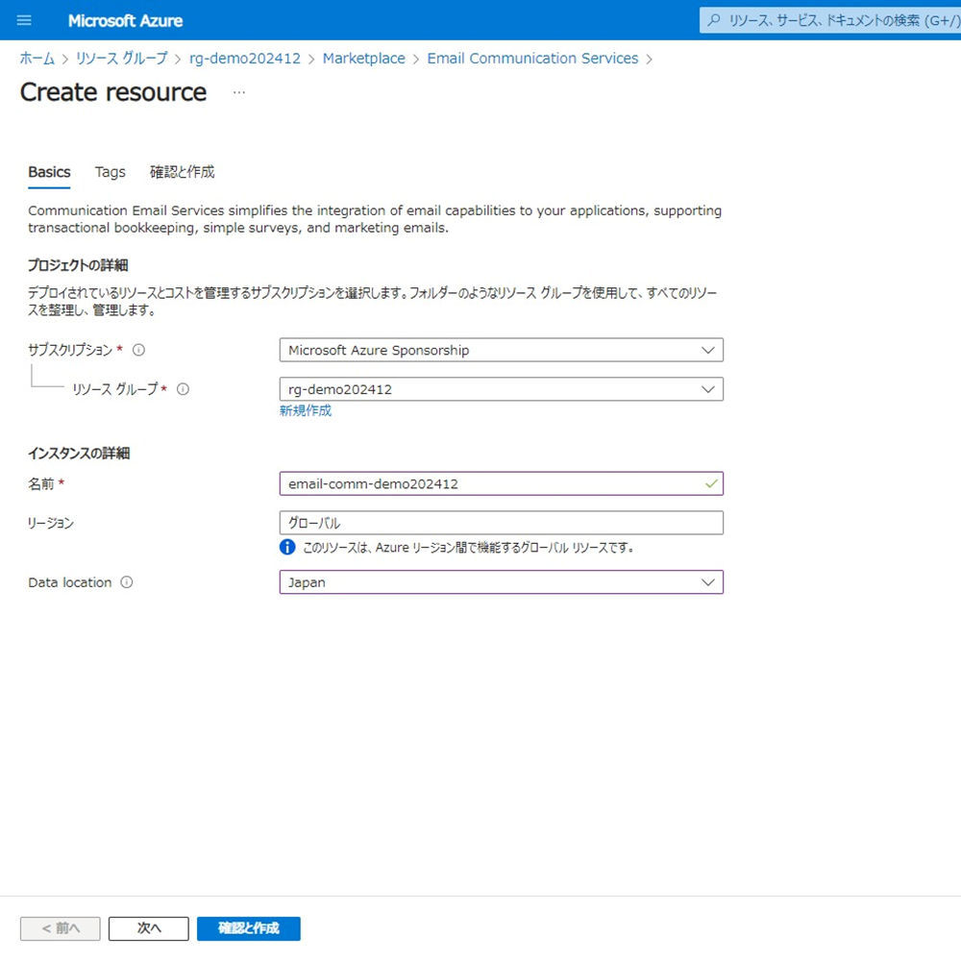Click the green validation checkmark in name field
This screenshot has width=961, height=961.
point(711,483)
